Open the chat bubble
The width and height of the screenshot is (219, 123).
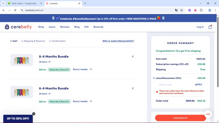208,114
